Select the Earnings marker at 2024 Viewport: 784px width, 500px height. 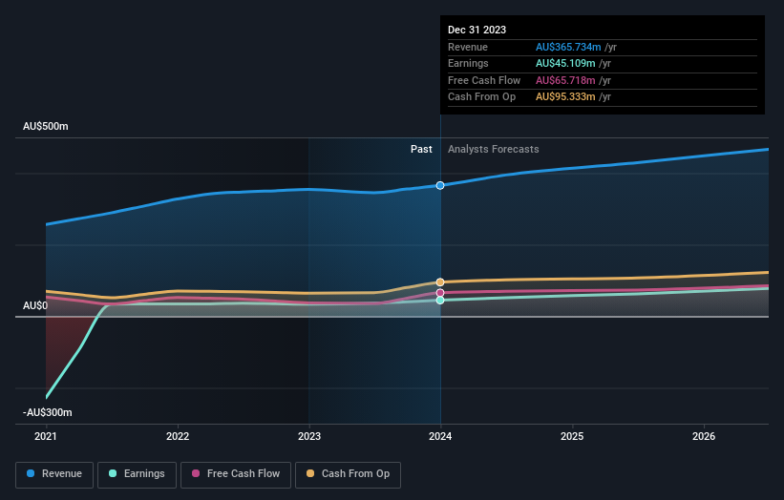[x=440, y=301]
